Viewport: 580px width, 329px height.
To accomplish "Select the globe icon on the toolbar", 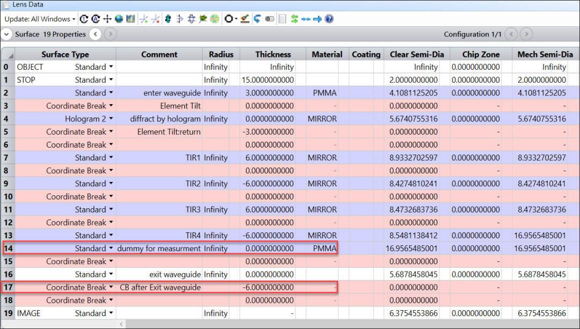I will click(x=119, y=19).
